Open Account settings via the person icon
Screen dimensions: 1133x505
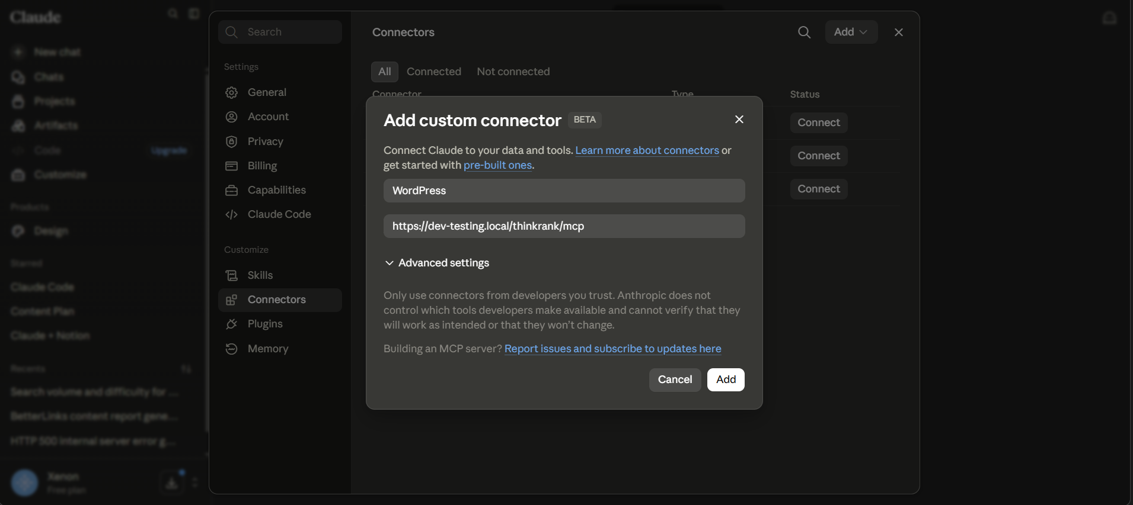232,117
